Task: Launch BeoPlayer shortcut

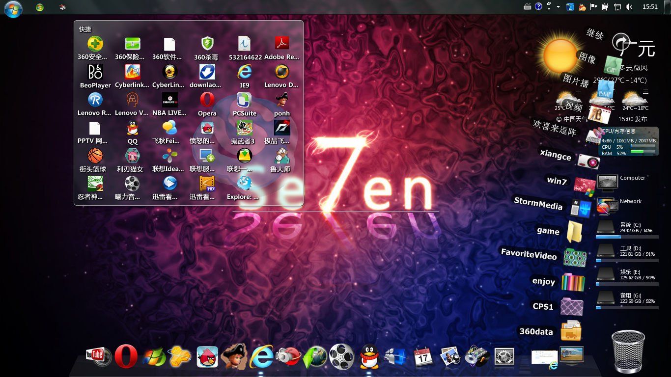Action: 95,76
